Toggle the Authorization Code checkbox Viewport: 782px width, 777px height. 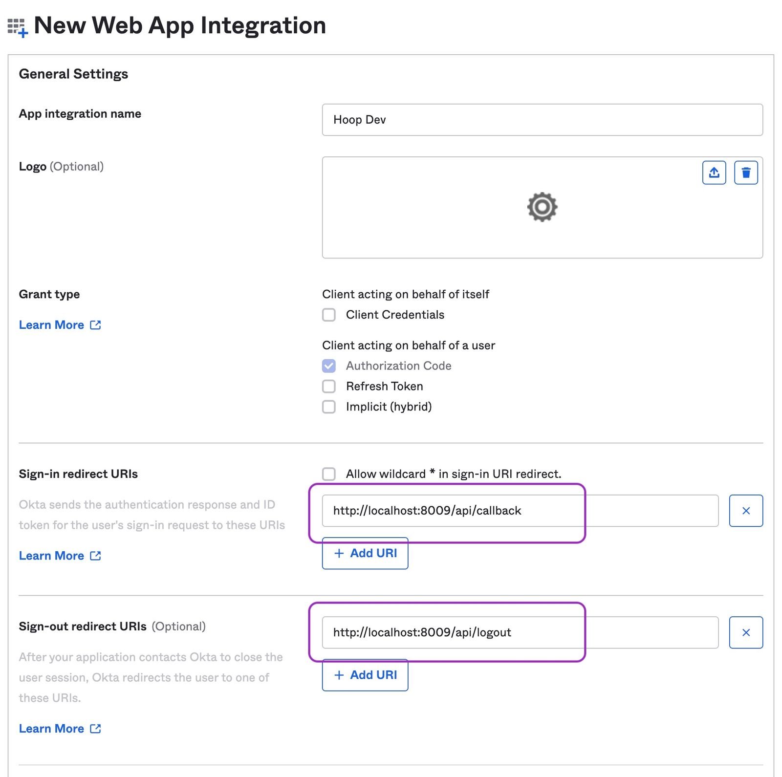[x=329, y=366]
